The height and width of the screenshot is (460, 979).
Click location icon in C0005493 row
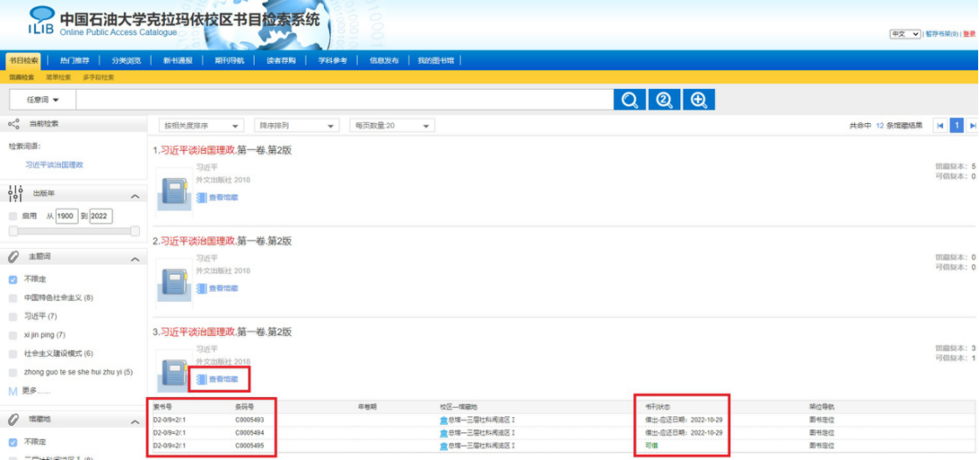coord(444,420)
